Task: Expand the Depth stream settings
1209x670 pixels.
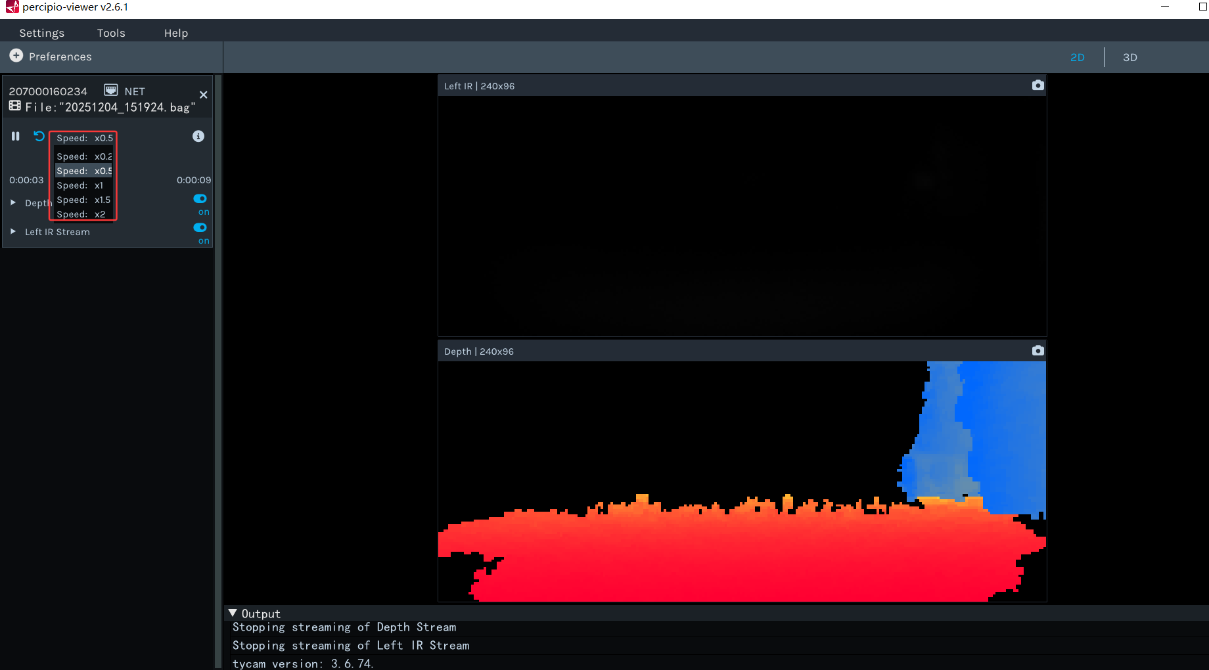Action: pyautogui.click(x=13, y=202)
